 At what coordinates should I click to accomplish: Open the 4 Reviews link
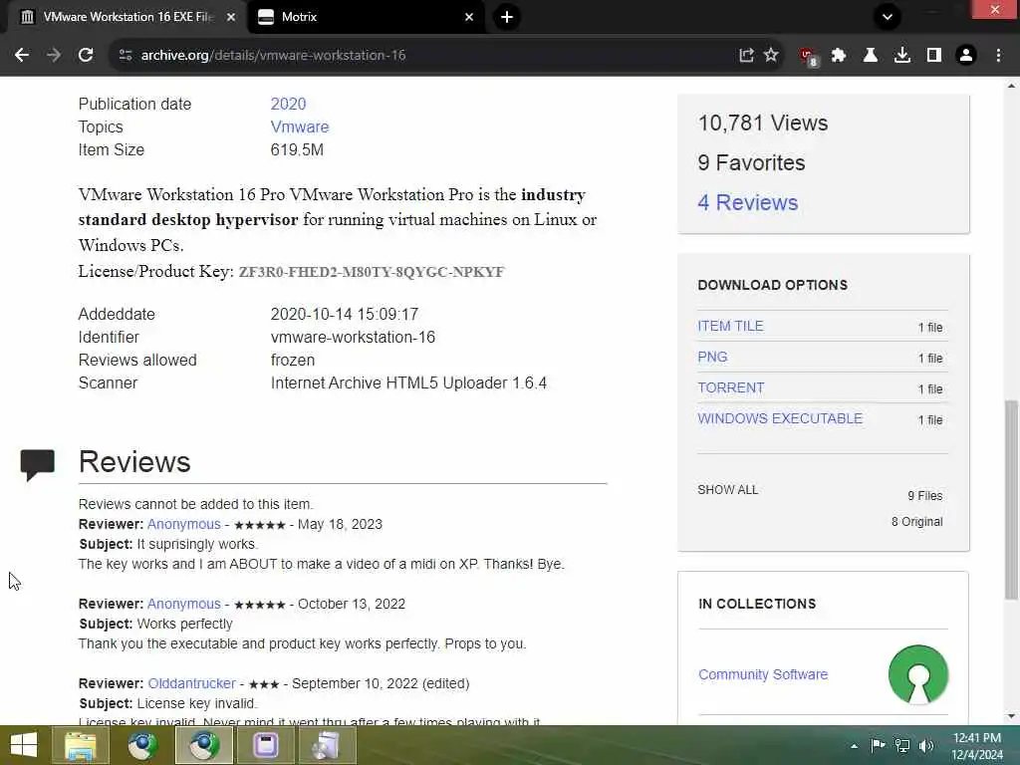coord(747,202)
